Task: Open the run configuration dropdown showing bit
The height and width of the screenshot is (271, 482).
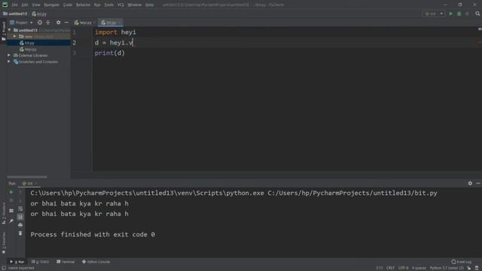Action: pyautogui.click(x=434, y=14)
